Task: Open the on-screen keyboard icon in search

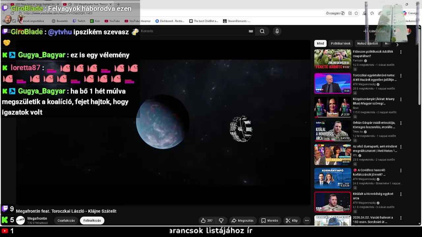Action: pos(251,31)
